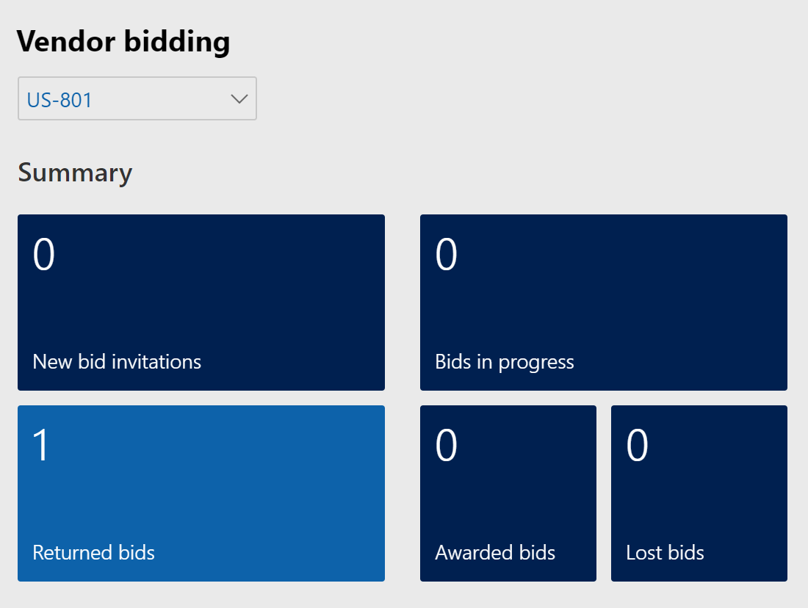Open the Bids in progress tile
808x608 pixels.
tap(603, 303)
